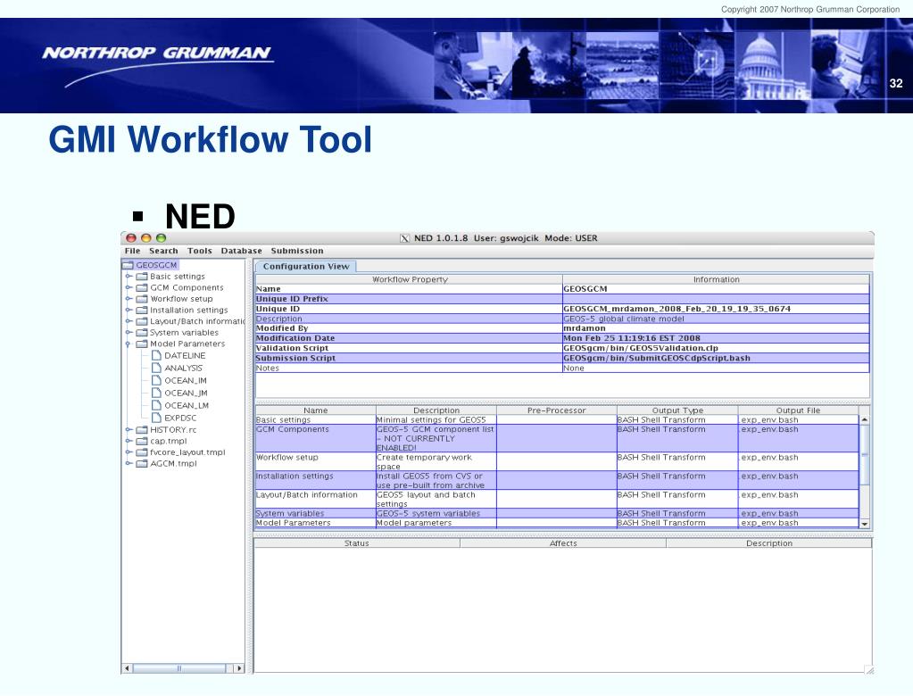This screenshot has width=913, height=696.
Task: Click the cap.tmpl folder icon
Action: [142, 441]
